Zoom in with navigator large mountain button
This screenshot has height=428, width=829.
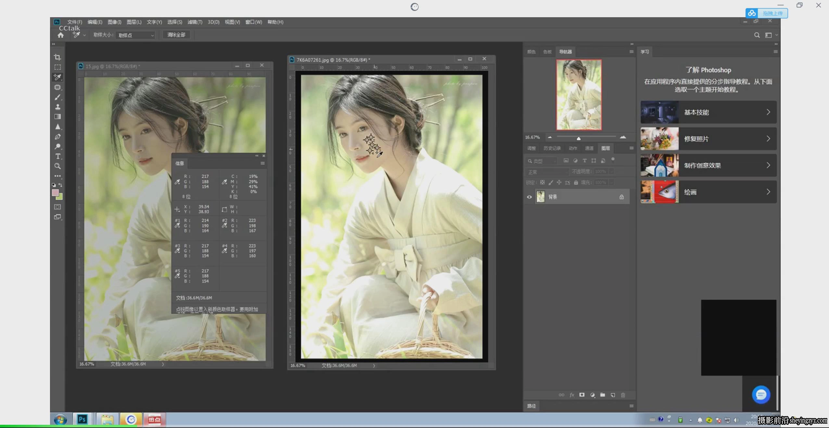coord(623,137)
